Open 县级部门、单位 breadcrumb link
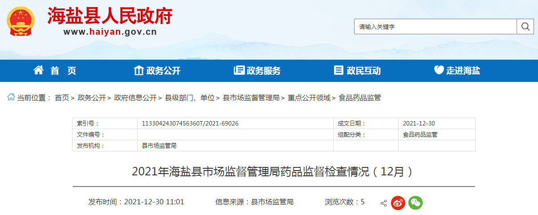 (190, 97)
